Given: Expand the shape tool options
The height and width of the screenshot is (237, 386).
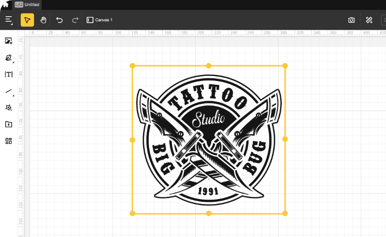Looking at the screenshot, I should (x=8, y=58).
